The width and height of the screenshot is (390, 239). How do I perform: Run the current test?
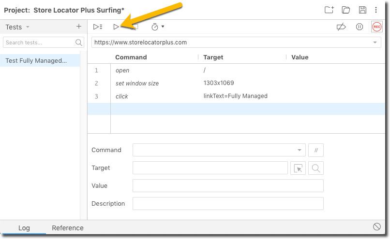click(116, 27)
